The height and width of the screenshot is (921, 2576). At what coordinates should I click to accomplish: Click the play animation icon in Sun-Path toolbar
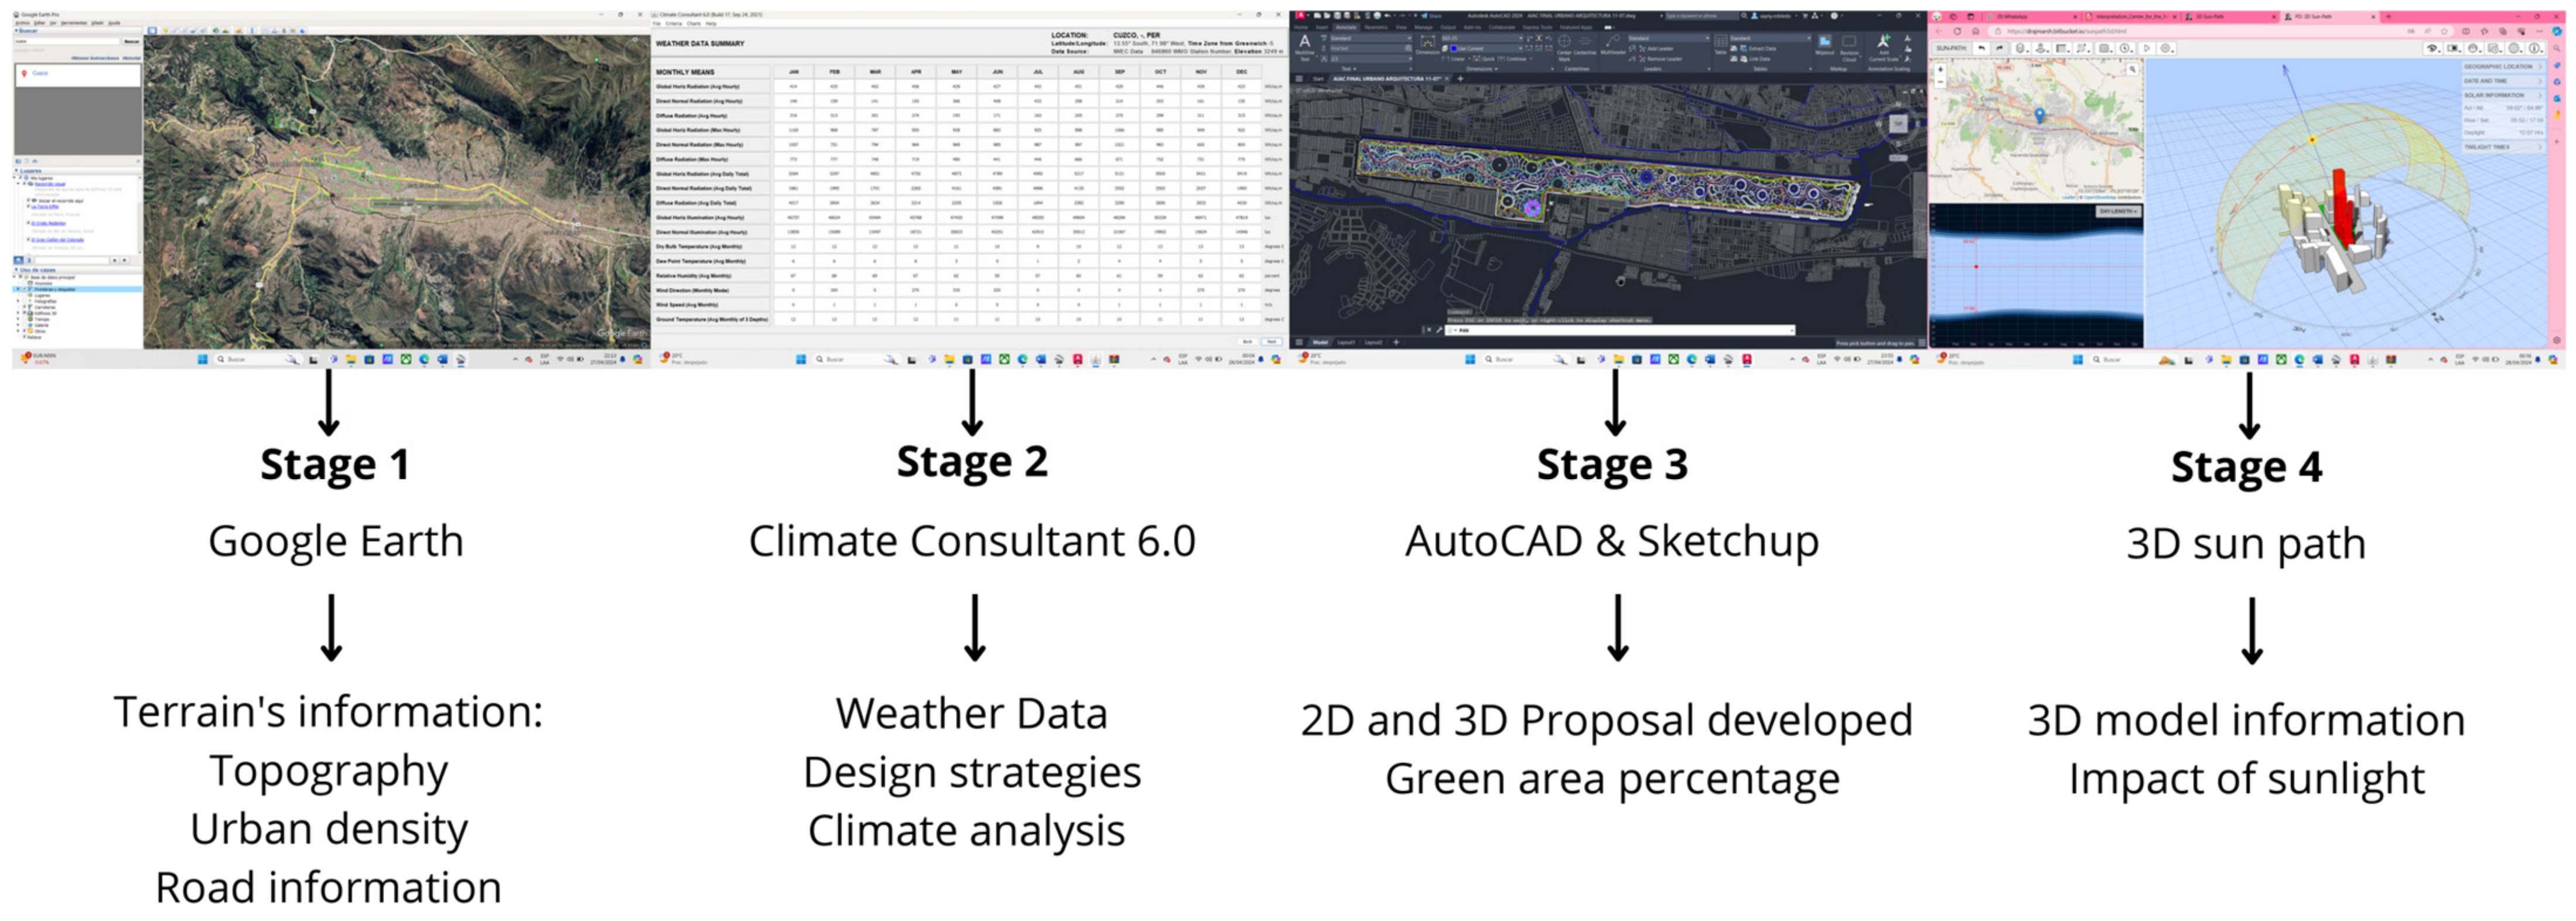click(2146, 48)
